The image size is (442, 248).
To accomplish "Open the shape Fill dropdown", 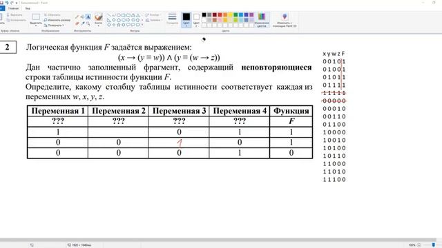I will pyautogui.click(x=153, y=20).
